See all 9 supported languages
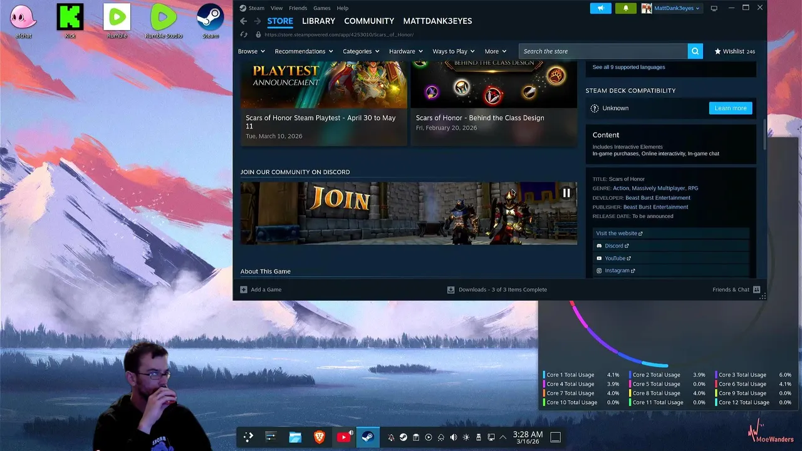Image resolution: width=802 pixels, height=451 pixels. (x=629, y=67)
